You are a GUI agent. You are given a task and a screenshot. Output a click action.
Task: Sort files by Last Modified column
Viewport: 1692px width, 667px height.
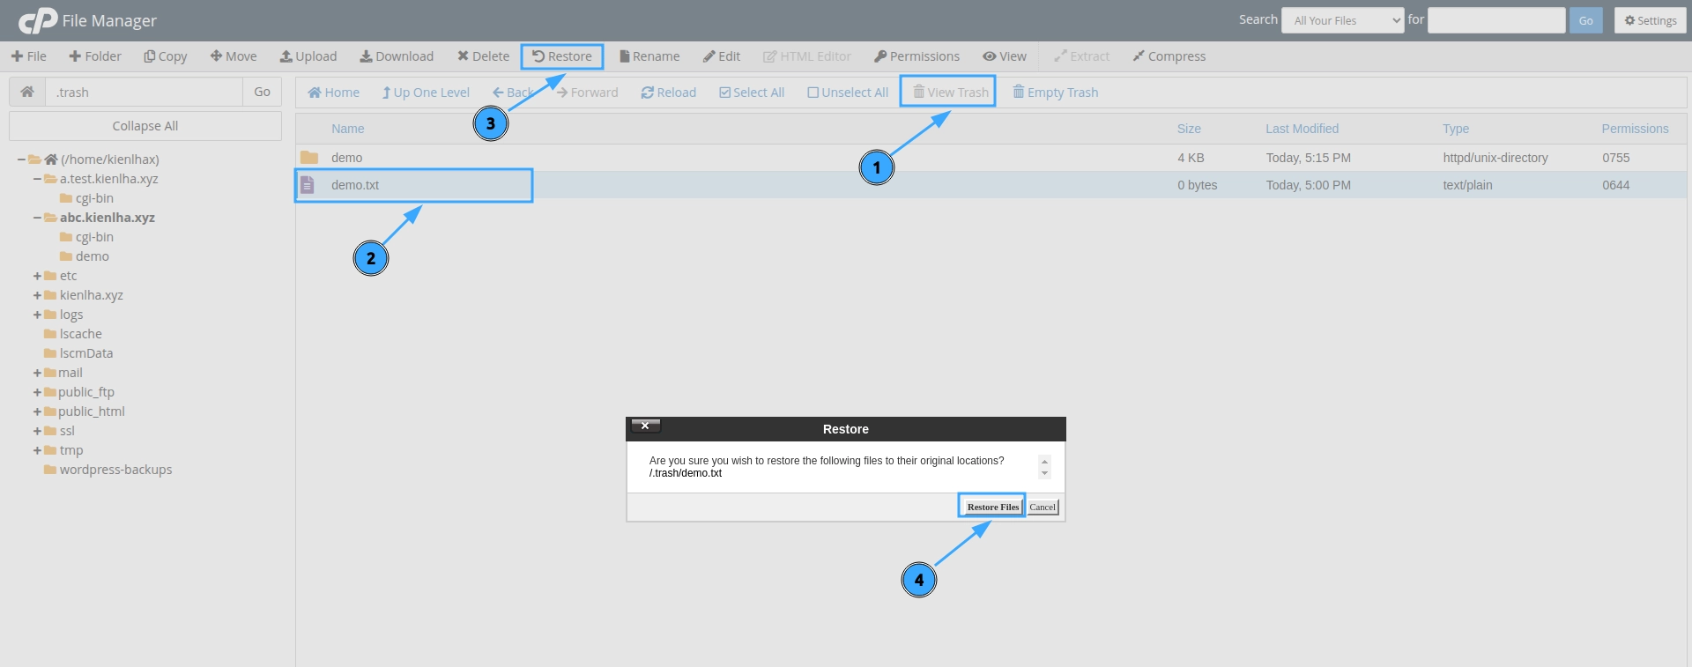pos(1302,129)
